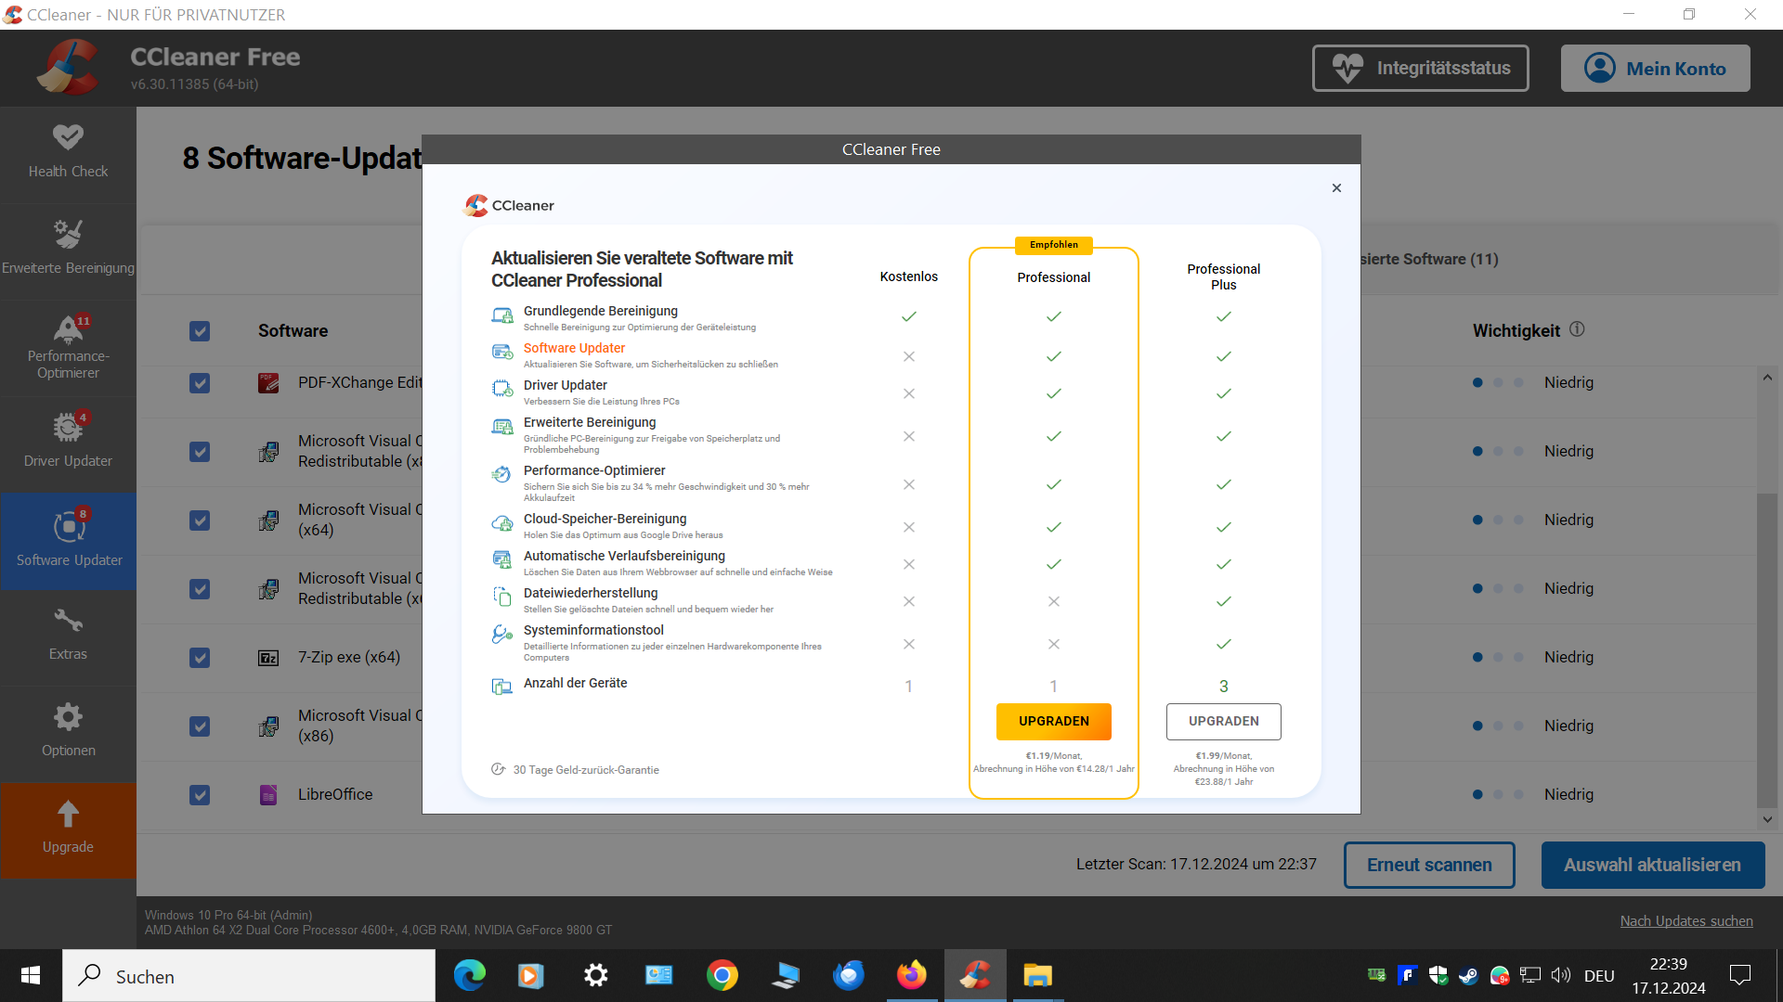Image resolution: width=1783 pixels, height=1002 pixels.
Task: Click Nach Updates suchen link
Action: tap(1685, 920)
